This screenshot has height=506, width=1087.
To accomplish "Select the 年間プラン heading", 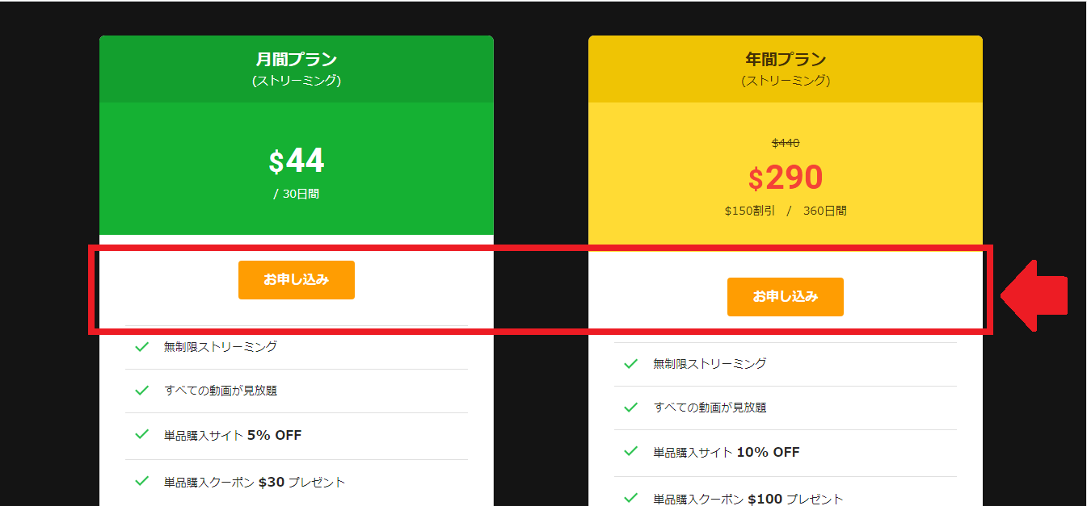I will pyautogui.click(x=785, y=60).
